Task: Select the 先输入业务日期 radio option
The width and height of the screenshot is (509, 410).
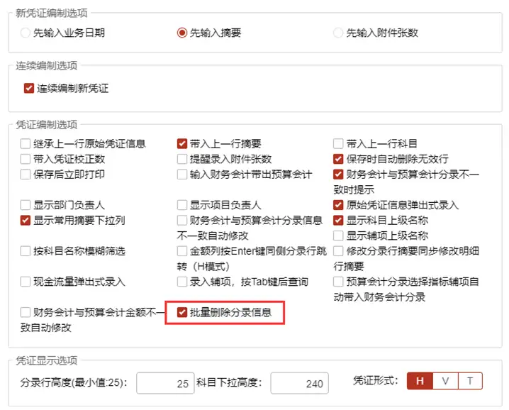Action: 25,33
